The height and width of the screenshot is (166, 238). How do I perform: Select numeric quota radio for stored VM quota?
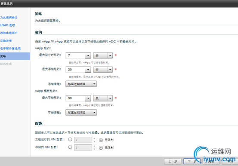70,147
